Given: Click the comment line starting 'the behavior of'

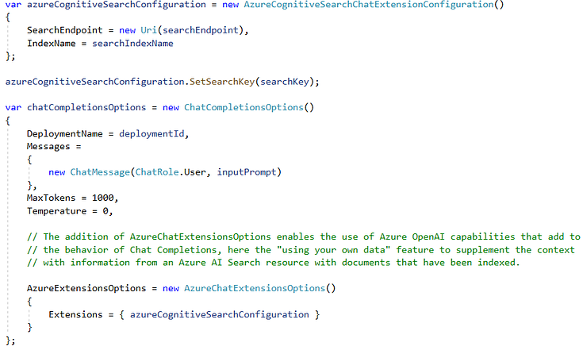Looking at the screenshot, I should coord(301,250).
